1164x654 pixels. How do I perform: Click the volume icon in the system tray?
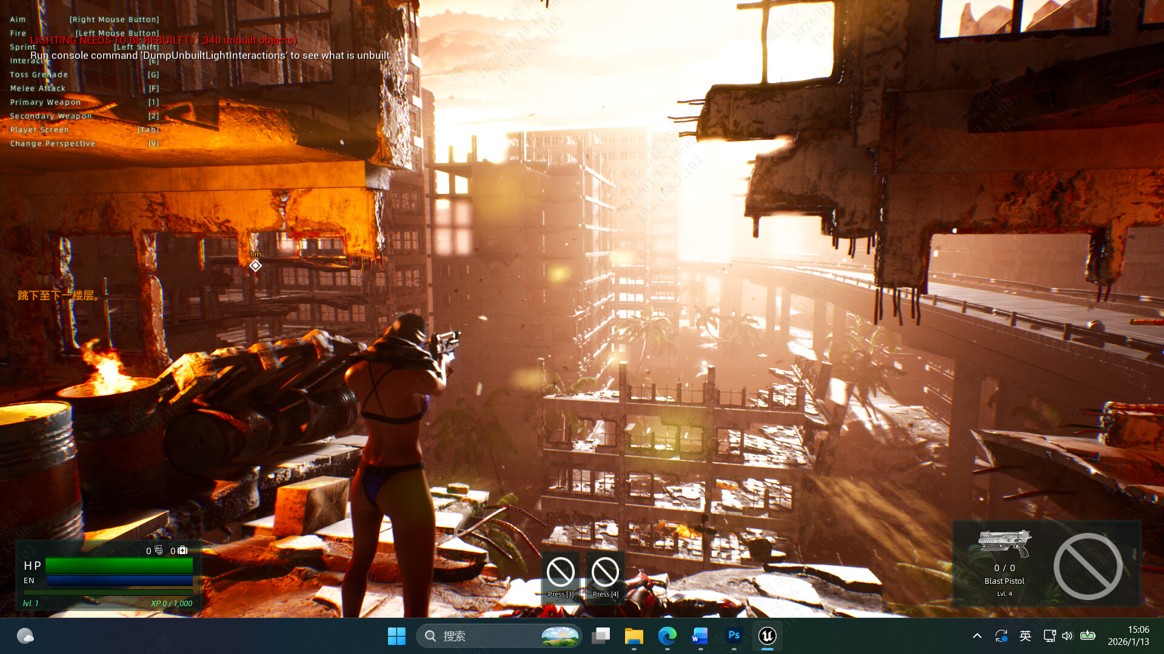pyautogui.click(x=1067, y=636)
